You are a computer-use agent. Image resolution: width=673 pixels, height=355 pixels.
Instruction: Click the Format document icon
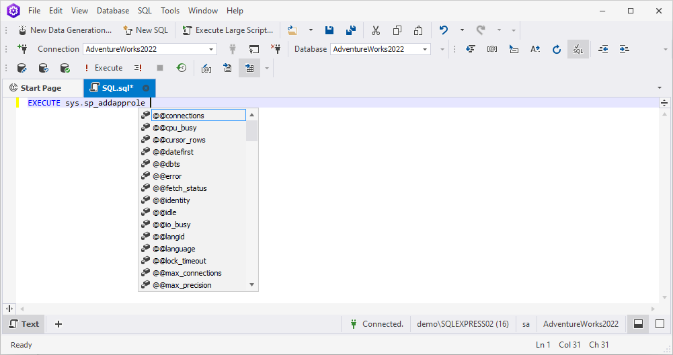[471, 49]
